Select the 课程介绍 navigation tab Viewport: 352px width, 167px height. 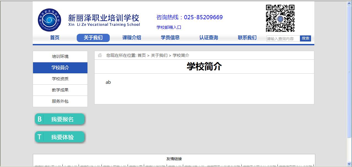click(132, 38)
